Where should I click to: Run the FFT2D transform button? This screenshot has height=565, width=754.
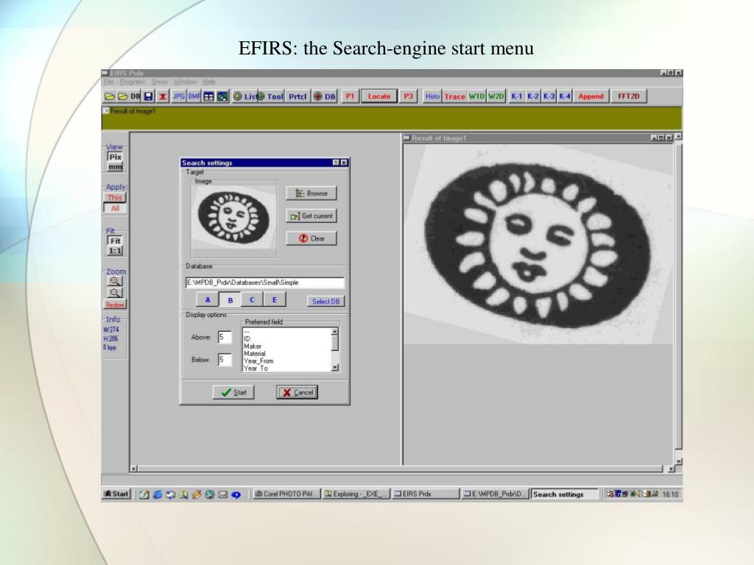point(629,96)
